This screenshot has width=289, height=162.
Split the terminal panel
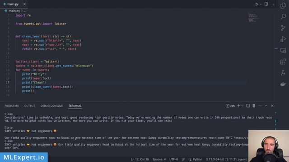pos(248,106)
